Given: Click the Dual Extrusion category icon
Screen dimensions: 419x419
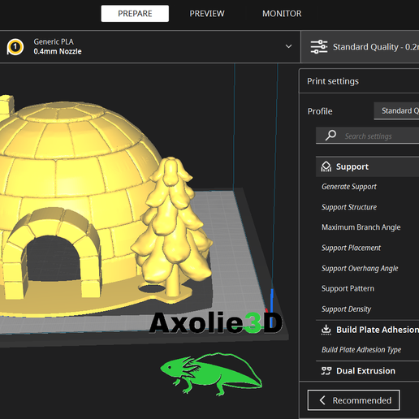Looking at the screenshot, I should pos(326,371).
